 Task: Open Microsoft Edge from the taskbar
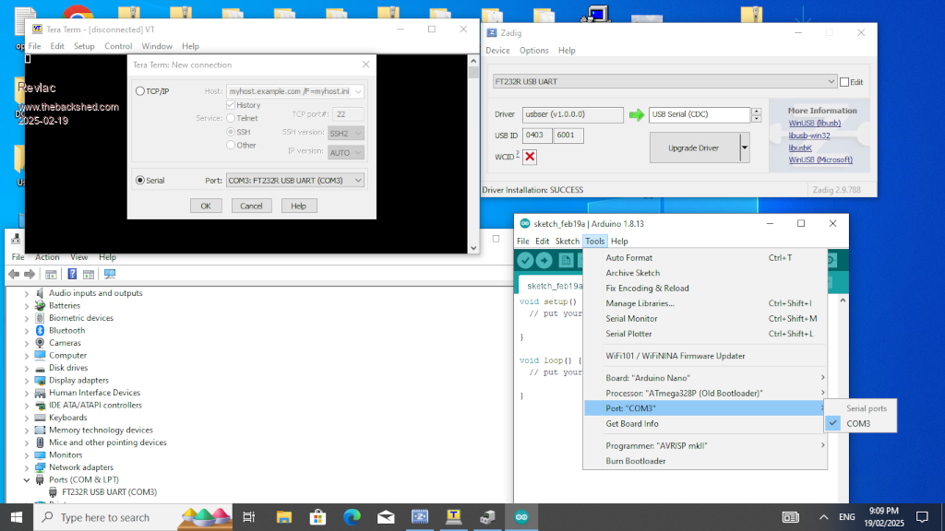coord(352,517)
